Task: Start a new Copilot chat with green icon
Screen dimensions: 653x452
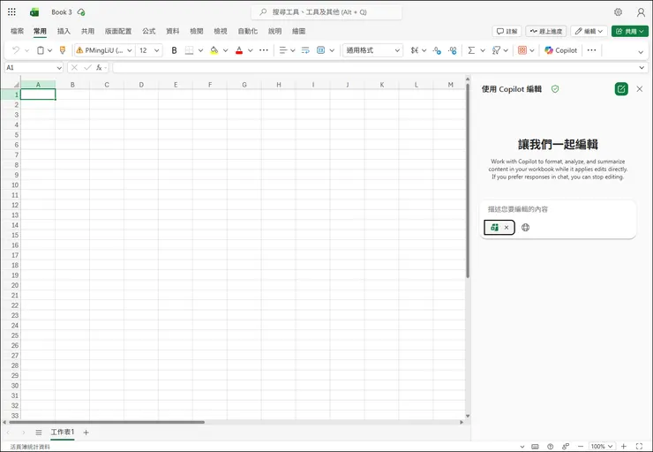Action: (621, 89)
